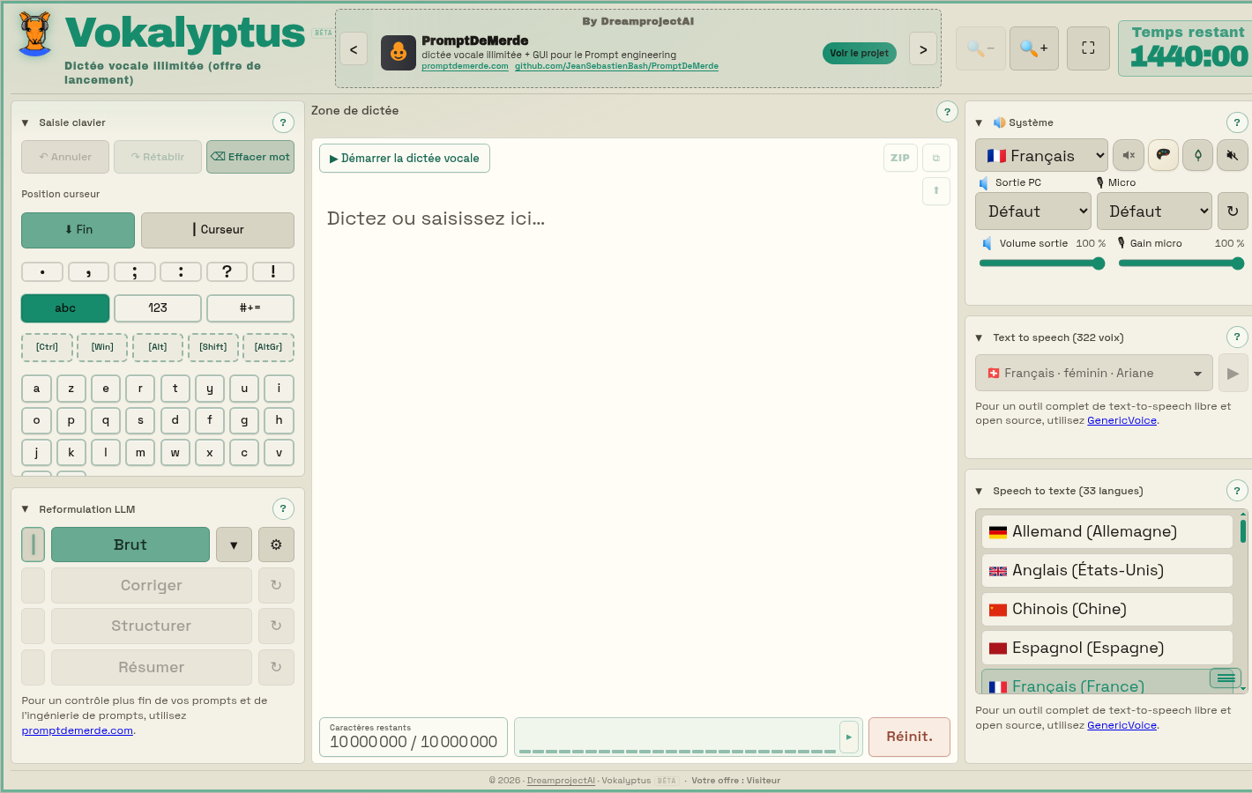Zoom out with the magnifier minus button
Screen dimensions: 1252x793
pyautogui.click(x=980, y=48)
